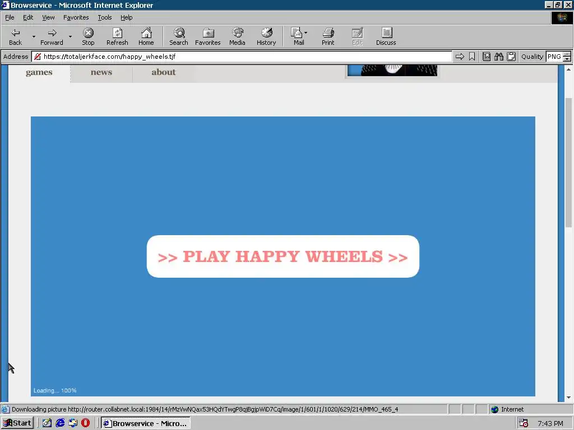
Task: Click the header thumbnail image
Action: point(392,71)
